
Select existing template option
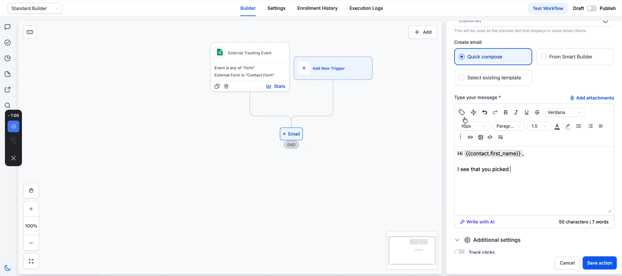[x=493, y=78]
